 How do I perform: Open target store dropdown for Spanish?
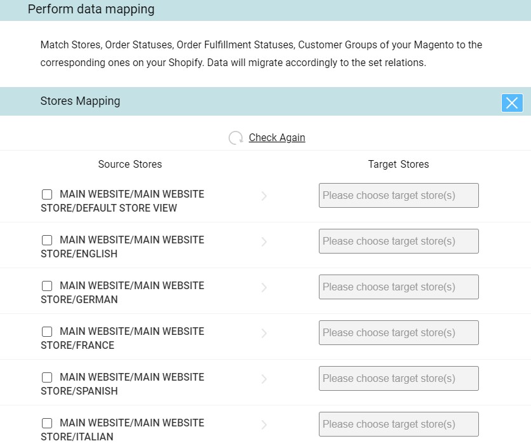click(x=399, y=379)
